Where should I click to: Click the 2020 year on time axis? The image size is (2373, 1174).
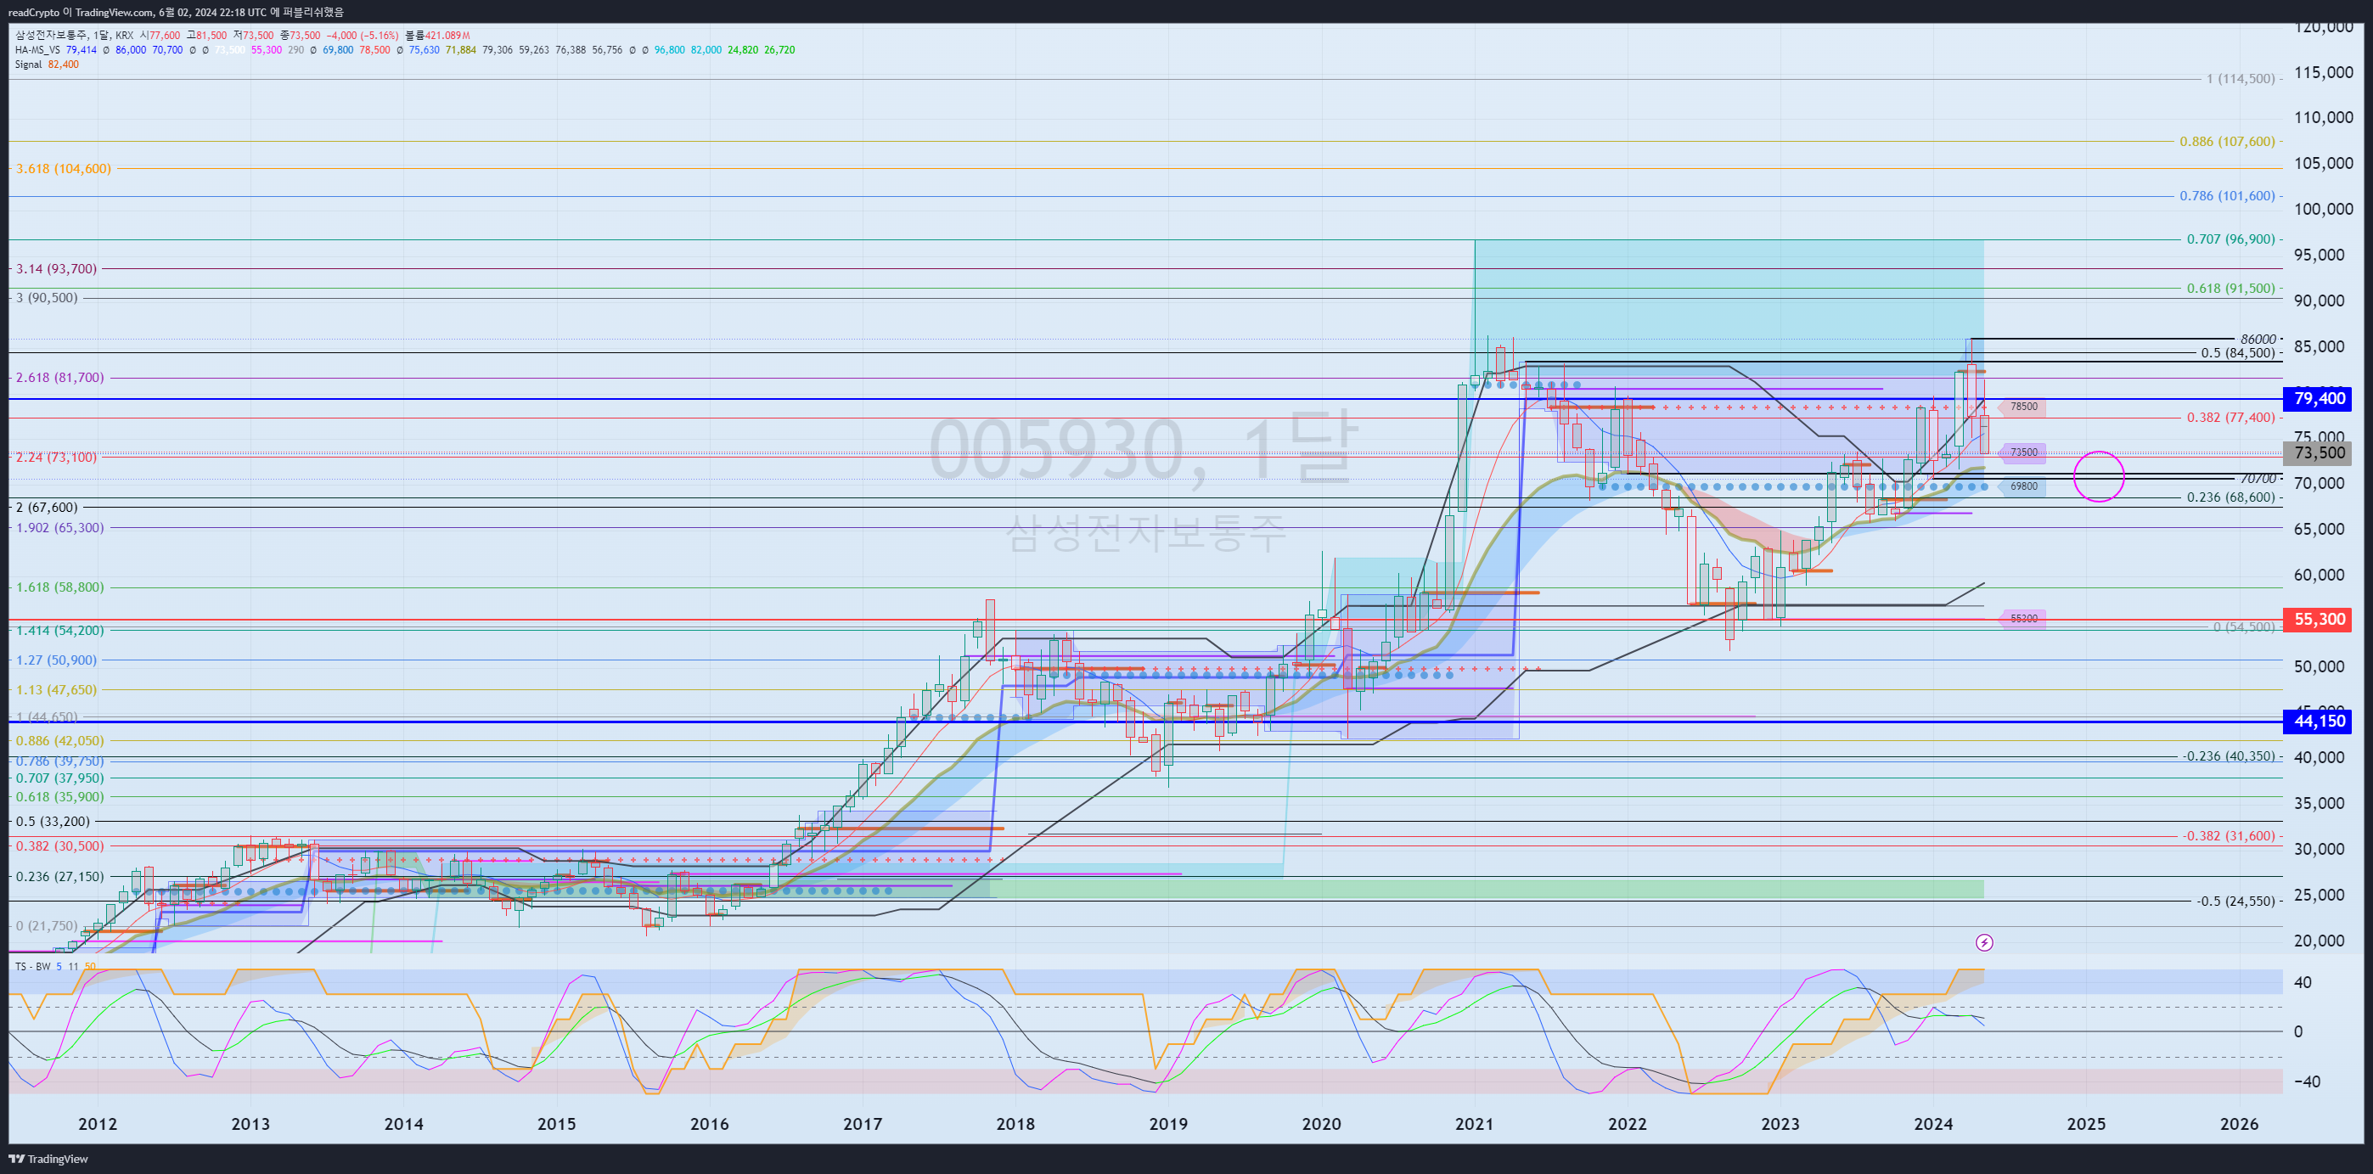(1321, 1123)
